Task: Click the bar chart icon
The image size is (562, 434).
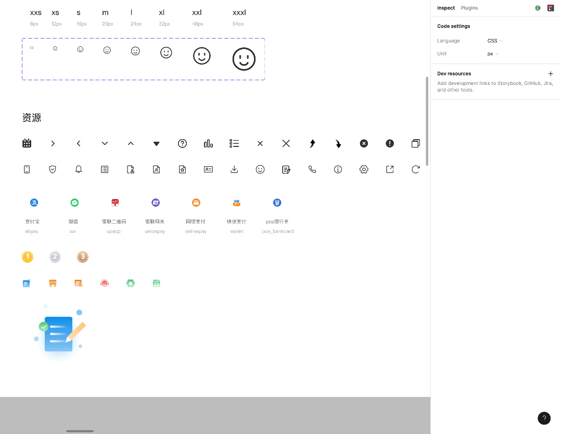Action: [x=208, y=144]
